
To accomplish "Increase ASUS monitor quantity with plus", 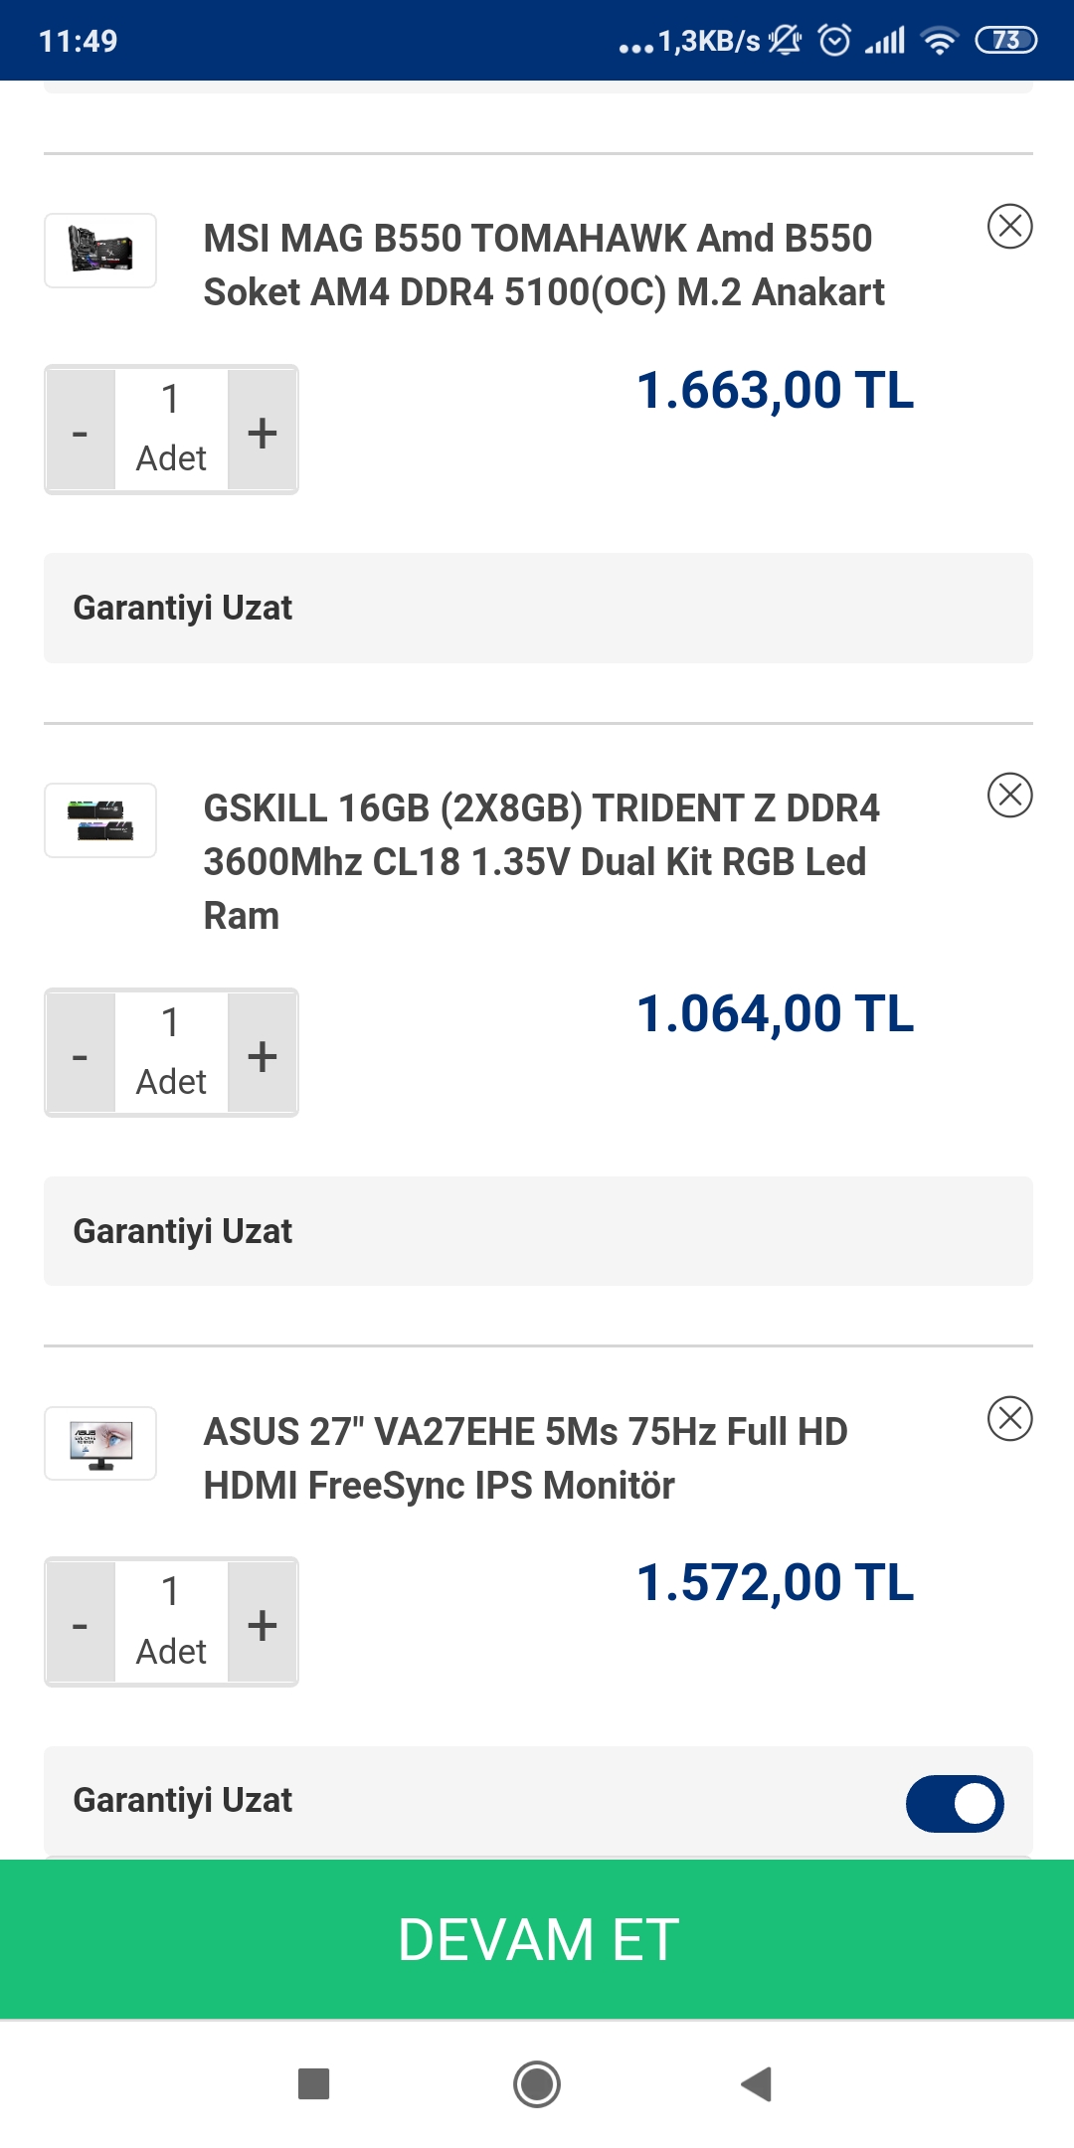I will coord(263,1624).
